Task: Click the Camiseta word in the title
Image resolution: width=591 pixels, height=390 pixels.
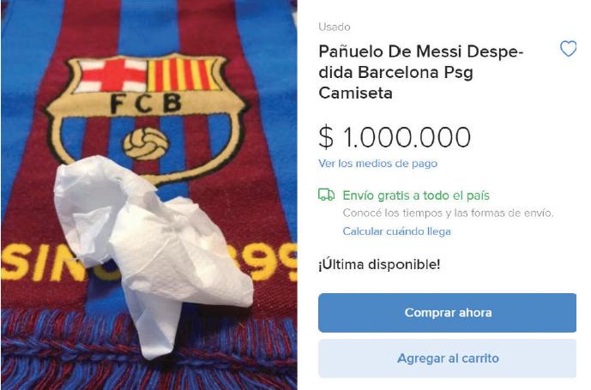Action: 355,93
